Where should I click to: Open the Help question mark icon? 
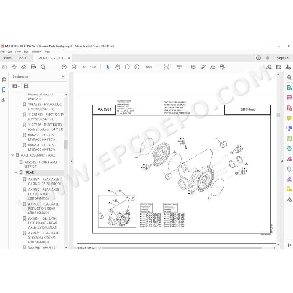click(258, 58)
